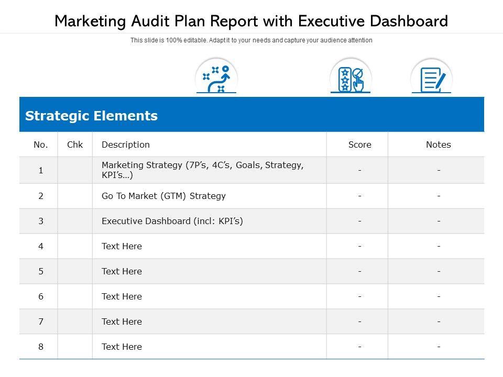This screenshot has height=377, width=503.
Task: Select the Go To Market (GTM) Strategy text
Action: pos(163,196)
